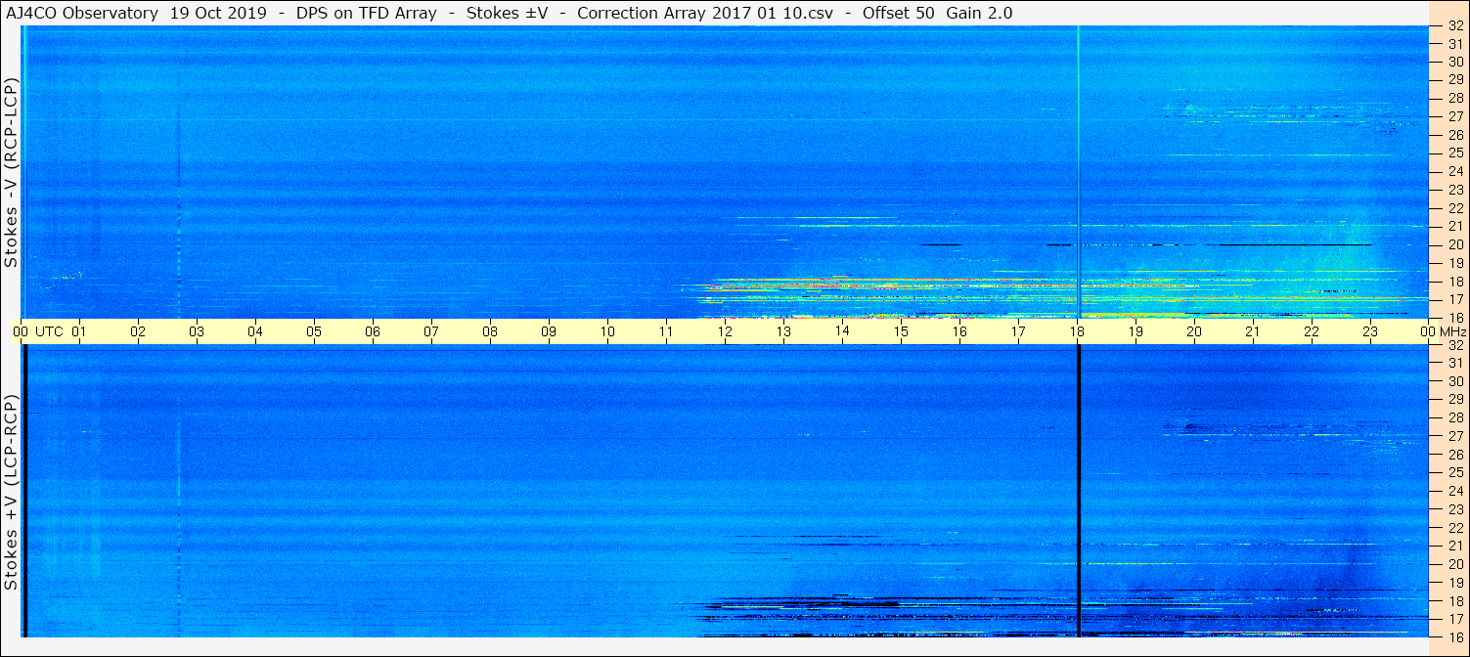
Task: Click the vertical black line at 18 UTC
Action: coord(1078,491)
